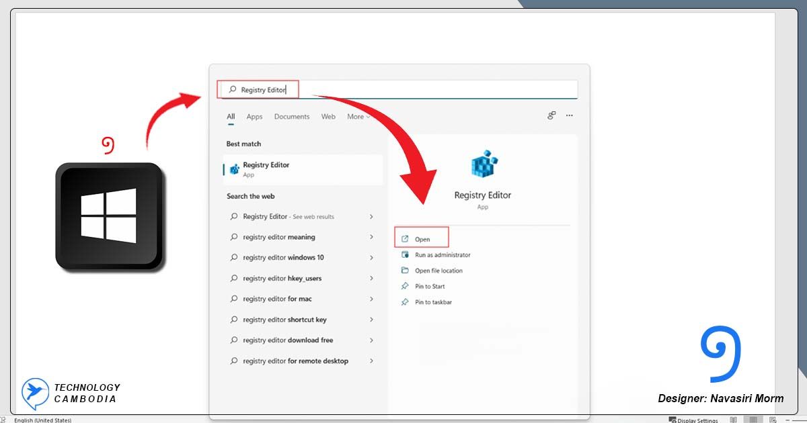Click the people icon beside the search tabs
Viewport: 807px width, 423px height.
click(x=551, y=115)
